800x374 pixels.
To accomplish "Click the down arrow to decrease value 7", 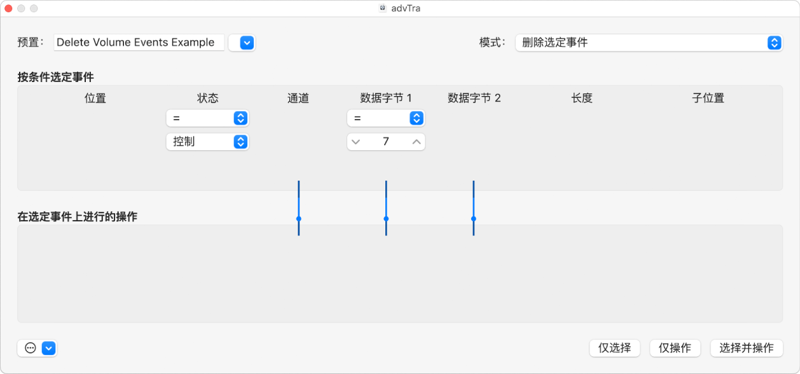I will pos(356,141).
